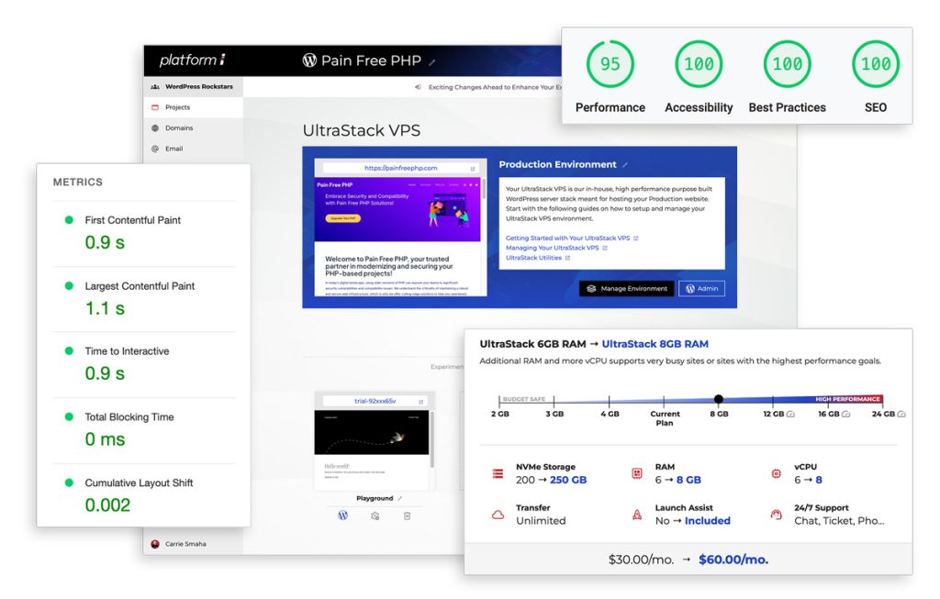Click the edit pencil next to Playground
The image size is (940, 599).
(400, 498)
